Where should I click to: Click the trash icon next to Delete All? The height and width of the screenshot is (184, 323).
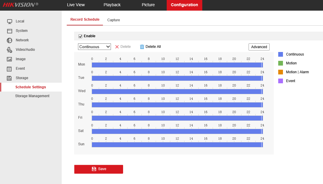point(142,47)
